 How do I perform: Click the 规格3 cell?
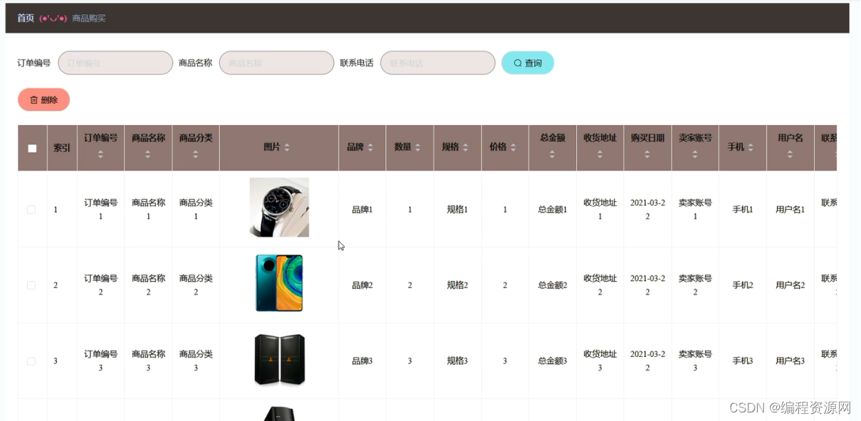pos(457,361)
